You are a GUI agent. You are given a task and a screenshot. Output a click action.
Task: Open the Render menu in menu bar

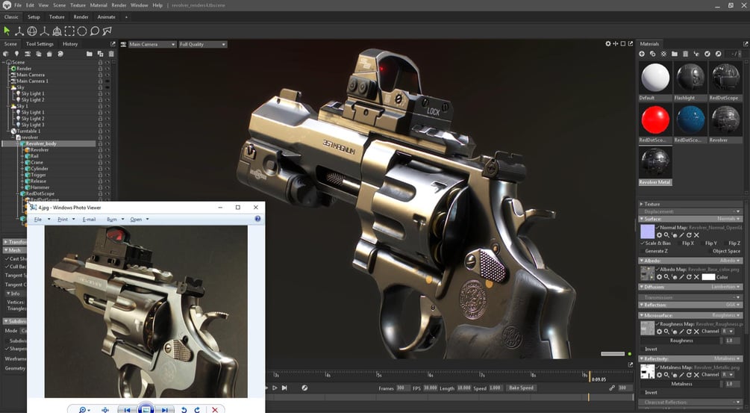click(x=119, y=5)
